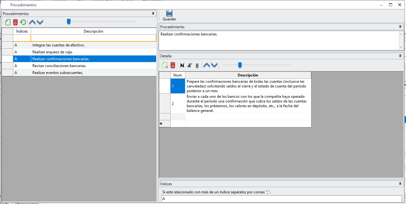
Task: Select 'Revisar conciliaciones bancarias.' row
Action: coord(59,66)
